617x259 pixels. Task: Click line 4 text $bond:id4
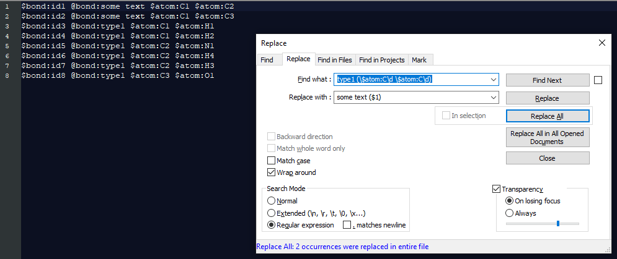[44, 36]
